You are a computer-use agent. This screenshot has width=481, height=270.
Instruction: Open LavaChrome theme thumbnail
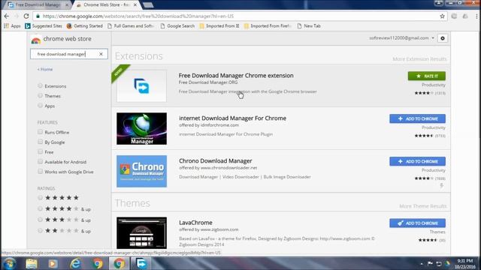coord(141,232)
